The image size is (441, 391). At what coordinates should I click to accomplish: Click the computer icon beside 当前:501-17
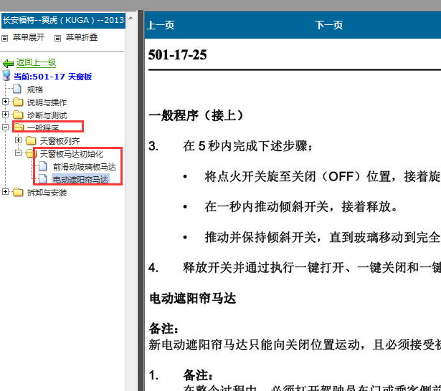click(x=6, y=75)
